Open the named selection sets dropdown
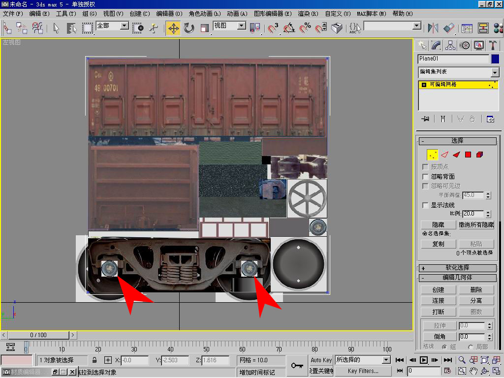 coord(416,26)
